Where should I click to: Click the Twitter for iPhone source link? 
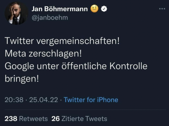(91, 100)
